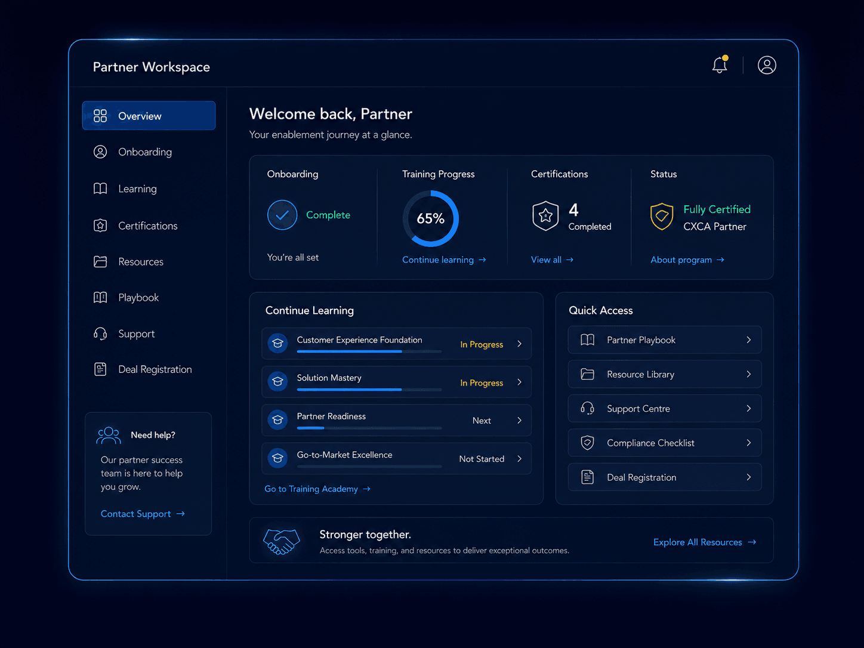
Task: Click the Overview grid icon in sidebar
Action: 100,116
